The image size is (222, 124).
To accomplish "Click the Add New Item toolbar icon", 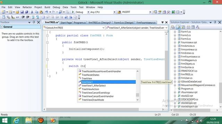I will point(10,12).
